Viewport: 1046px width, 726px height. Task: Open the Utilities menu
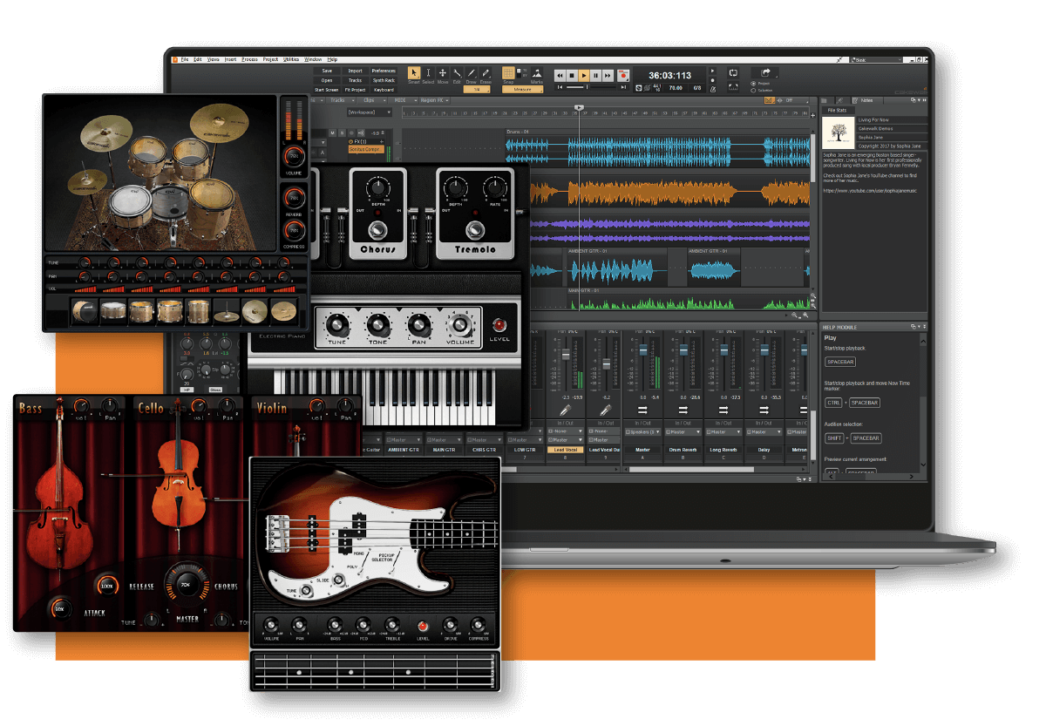tap(292, 59)
